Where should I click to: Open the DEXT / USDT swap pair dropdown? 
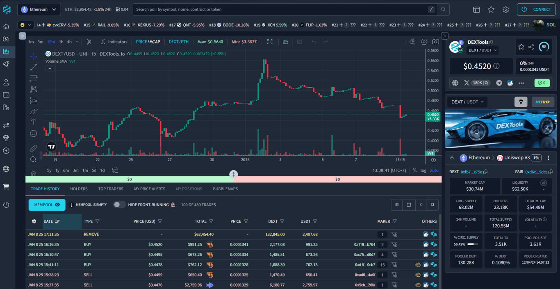click(467, 102)
